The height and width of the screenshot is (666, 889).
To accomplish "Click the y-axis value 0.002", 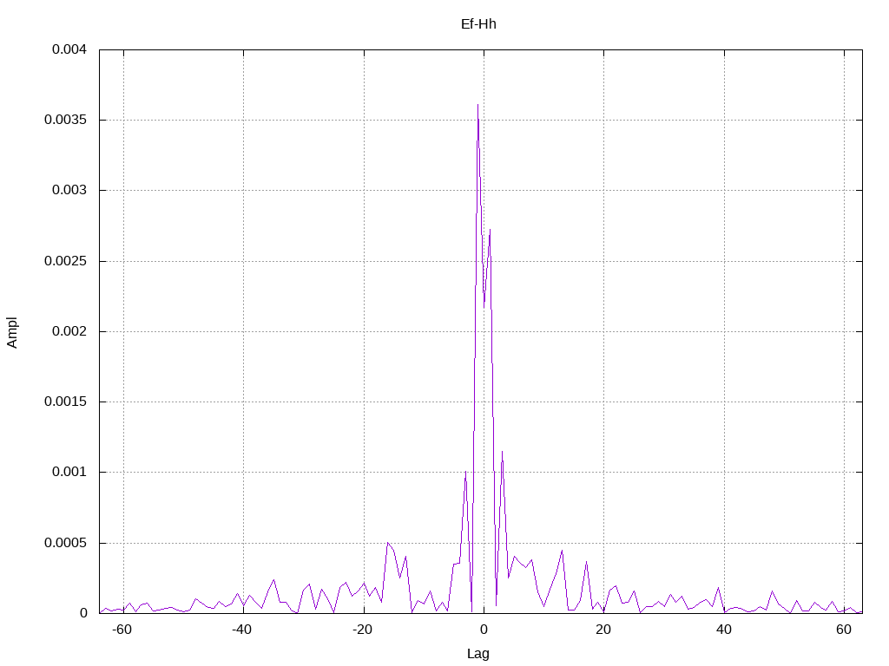I will coord(69,330).
